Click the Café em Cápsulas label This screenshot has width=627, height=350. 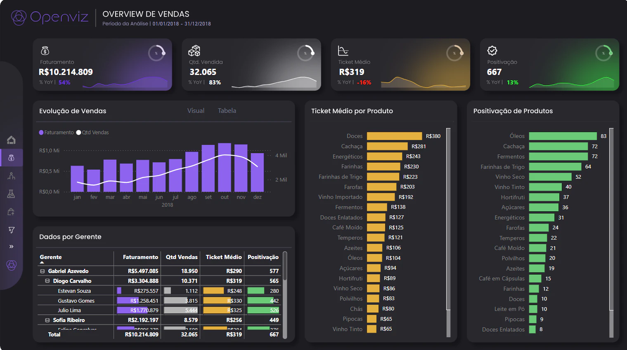click(x=502, y=278)
